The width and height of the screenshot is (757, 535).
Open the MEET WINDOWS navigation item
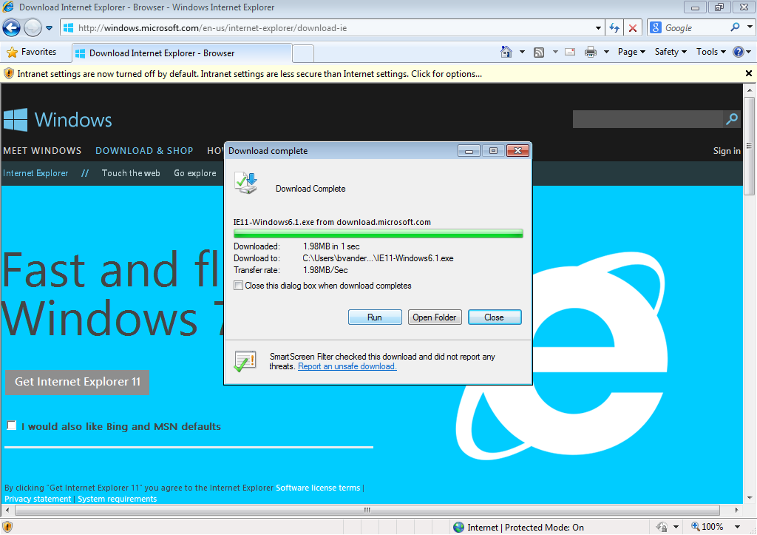pos(42,151)
